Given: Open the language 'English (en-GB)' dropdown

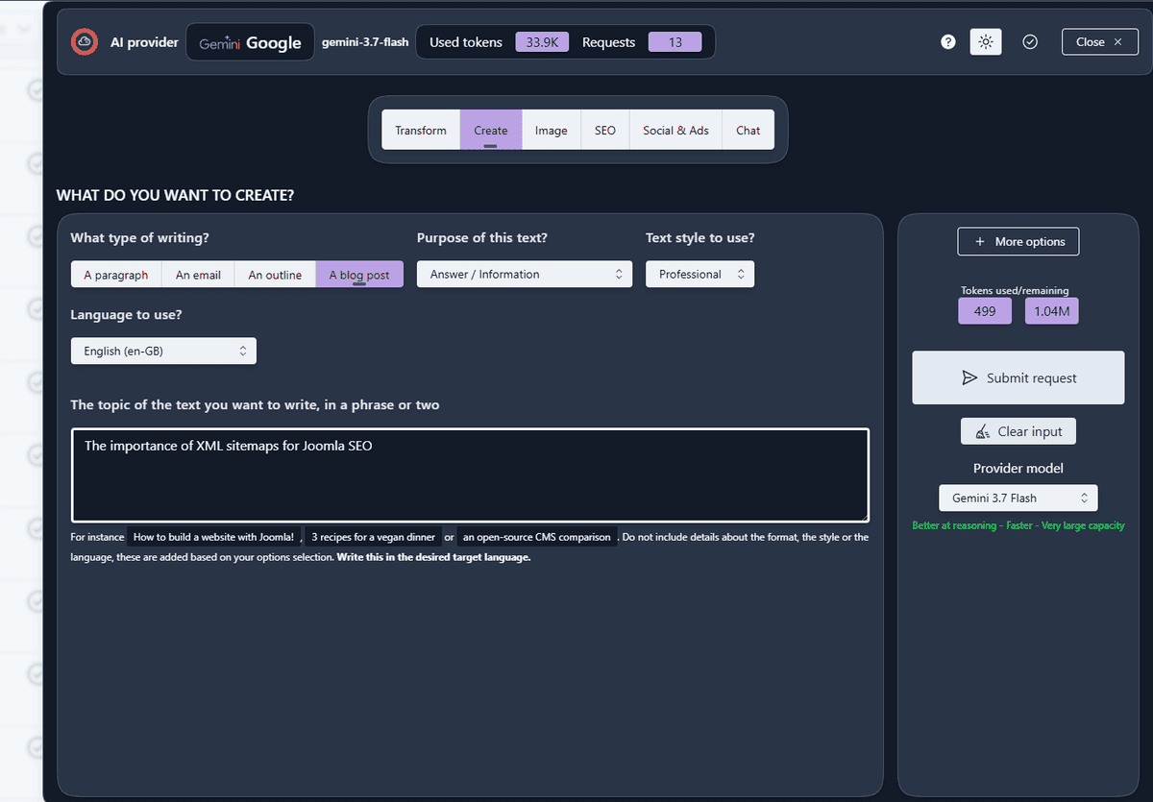Looking at the screenshot, I should point(163,352).
